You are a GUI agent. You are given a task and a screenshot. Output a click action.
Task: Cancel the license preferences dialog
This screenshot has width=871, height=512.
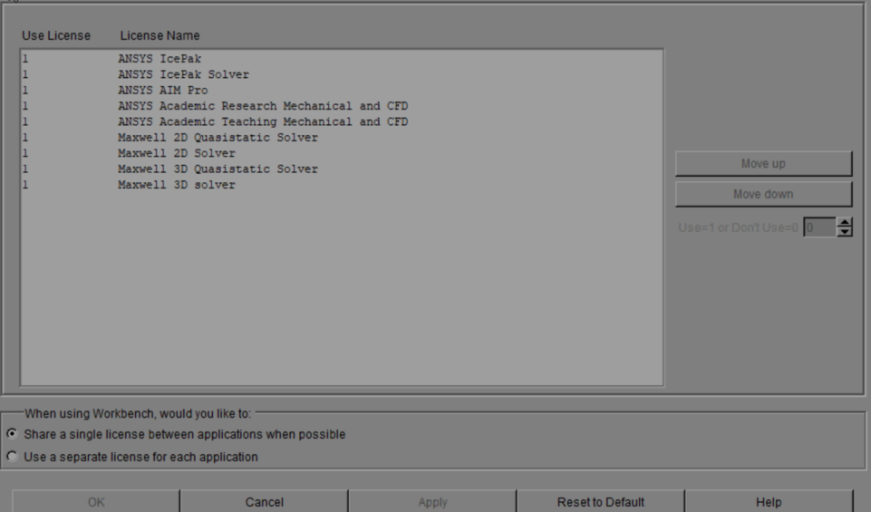265,501
